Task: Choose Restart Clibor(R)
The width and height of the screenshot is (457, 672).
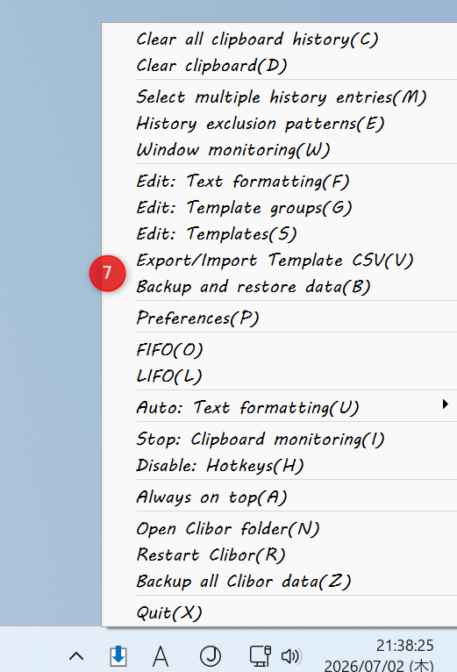Action: (x=280, y=555)
